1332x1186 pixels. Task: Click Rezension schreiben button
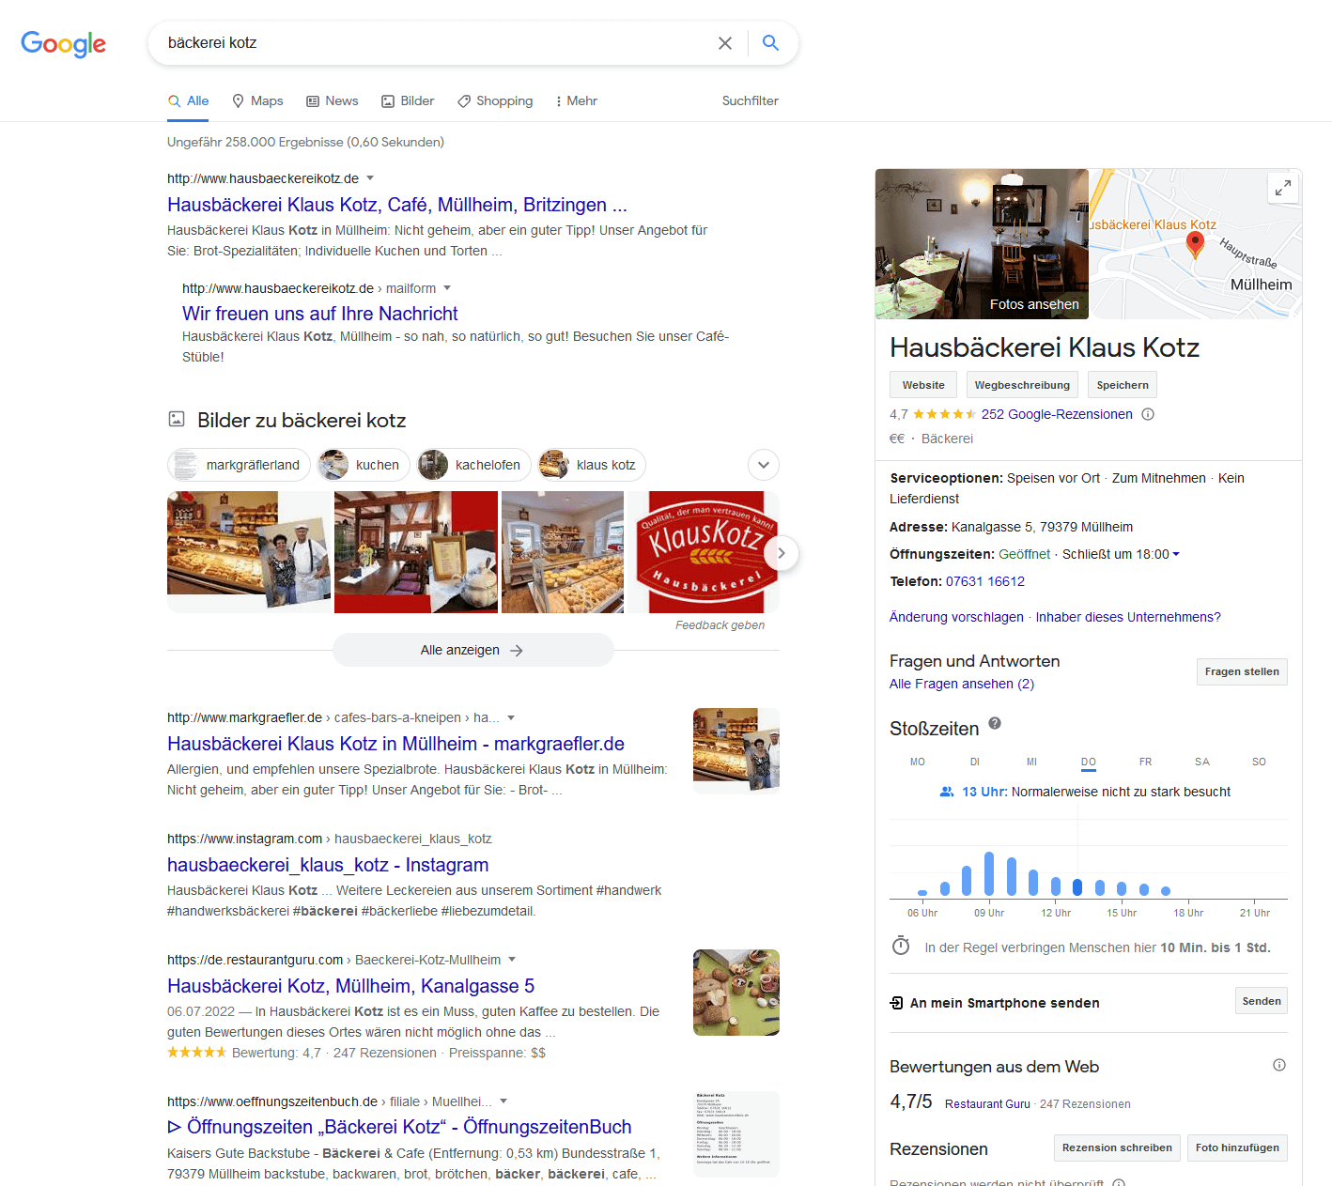point(1117,1147)
